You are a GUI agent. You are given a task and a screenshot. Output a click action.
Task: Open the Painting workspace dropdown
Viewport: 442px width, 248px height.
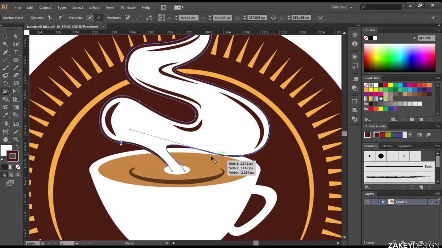tap(342, 7)
